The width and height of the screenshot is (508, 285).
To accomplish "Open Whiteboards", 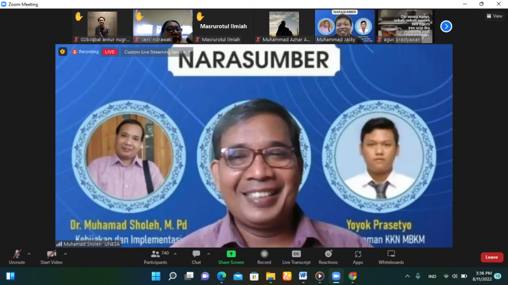I will click(x=391, y=257).
